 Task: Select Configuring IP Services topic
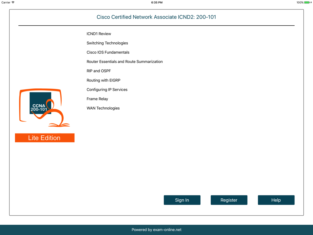107,90
